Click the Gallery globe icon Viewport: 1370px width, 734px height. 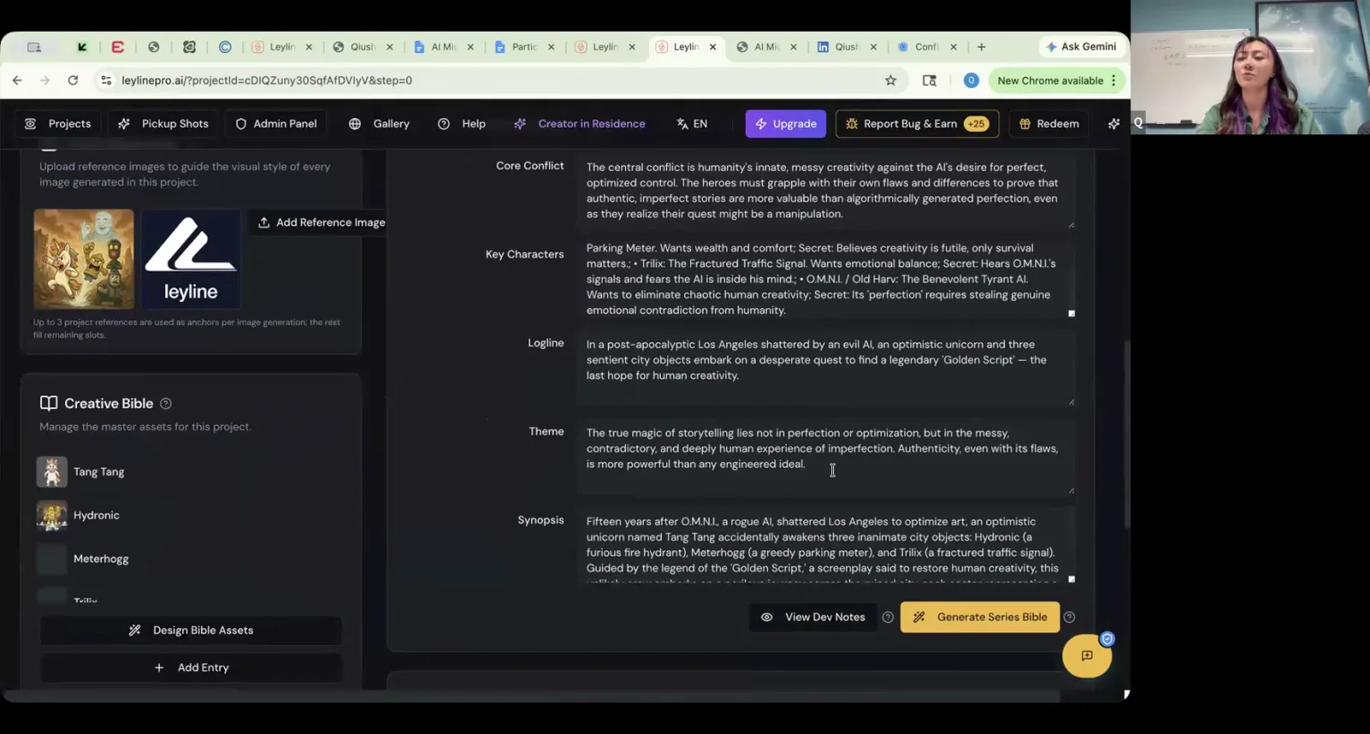point(354,124)
